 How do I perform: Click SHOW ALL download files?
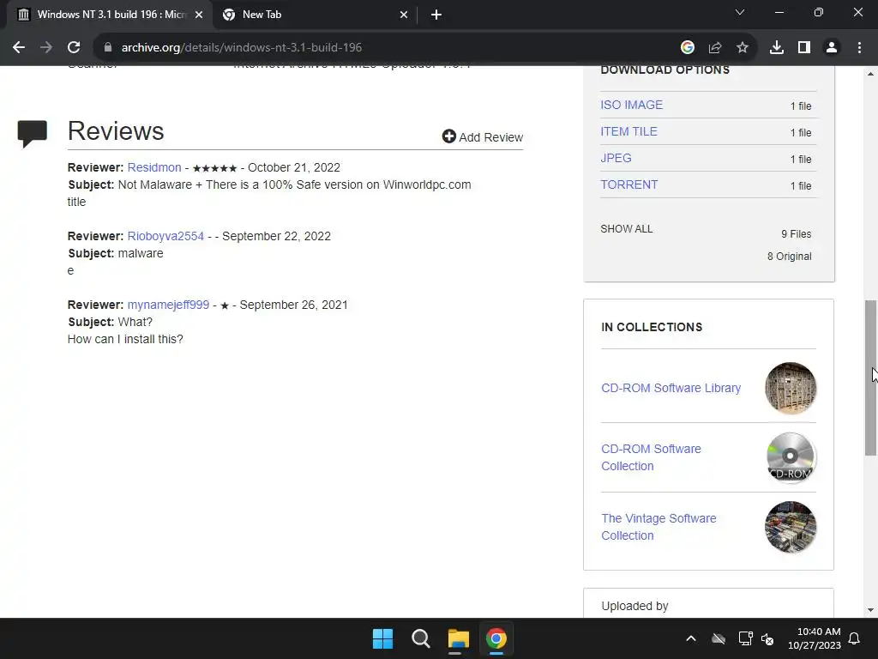(x=626, y=228)
